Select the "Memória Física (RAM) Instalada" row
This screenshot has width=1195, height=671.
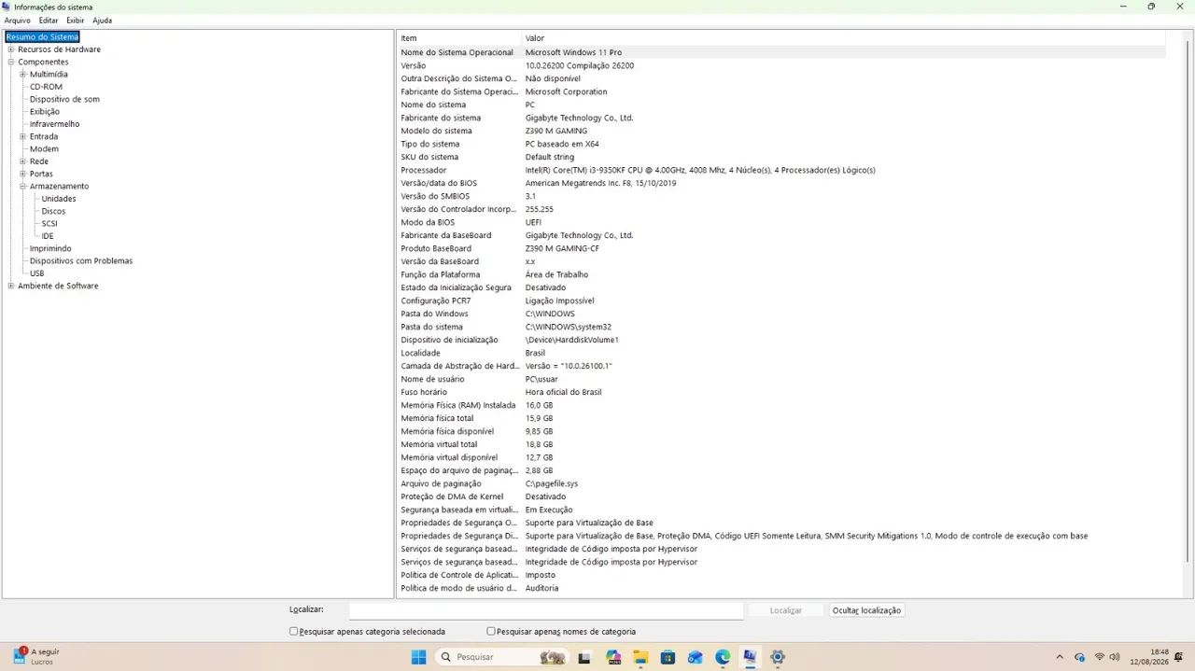tap(781, 405)
